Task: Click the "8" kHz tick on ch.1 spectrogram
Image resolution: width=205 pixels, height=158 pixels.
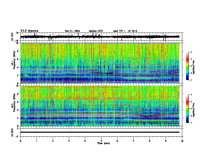Action: tap(18, 51)
